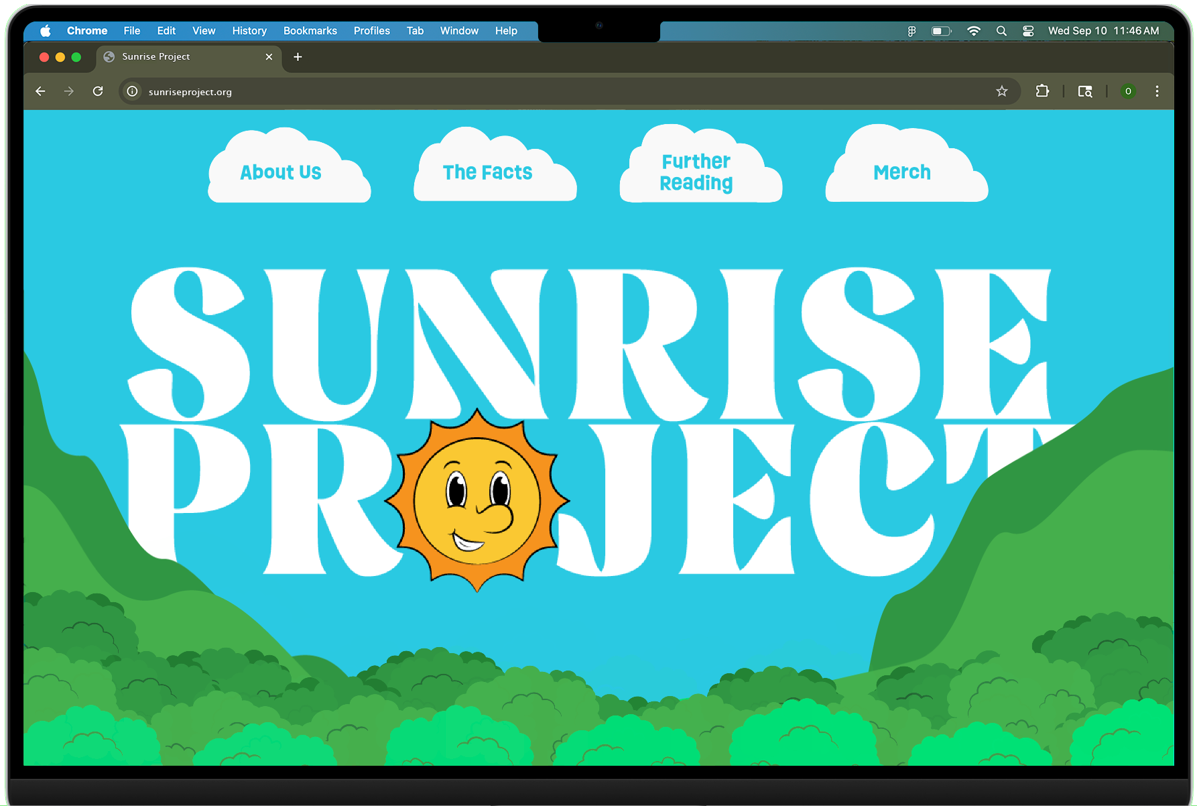
Task: Click the site information icon in address bar
Action: (x=132, y=91)
